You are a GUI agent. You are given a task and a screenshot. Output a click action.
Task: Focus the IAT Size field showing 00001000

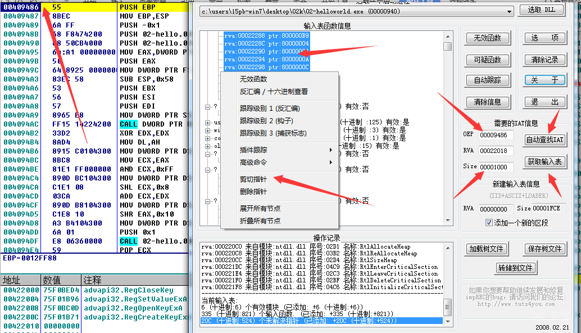(496, 167)
